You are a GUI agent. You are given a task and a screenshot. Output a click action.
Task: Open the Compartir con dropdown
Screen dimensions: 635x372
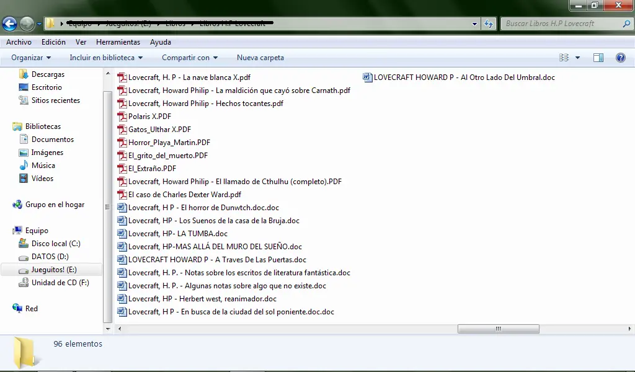pyautogui.click(x=190, y=58)
